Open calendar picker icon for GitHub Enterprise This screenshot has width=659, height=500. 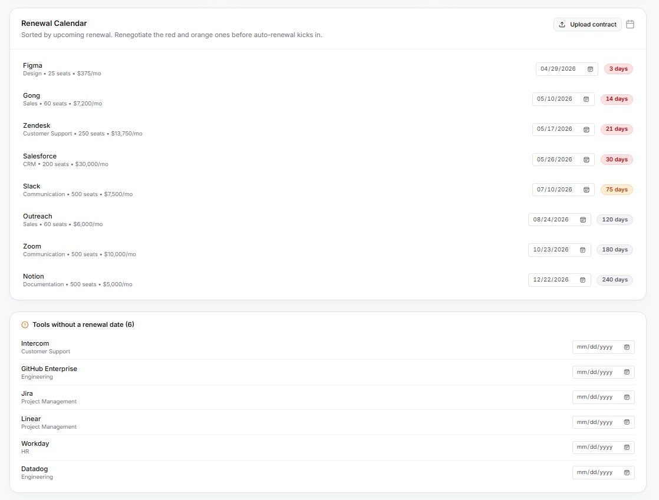click(x=627, y=372)
